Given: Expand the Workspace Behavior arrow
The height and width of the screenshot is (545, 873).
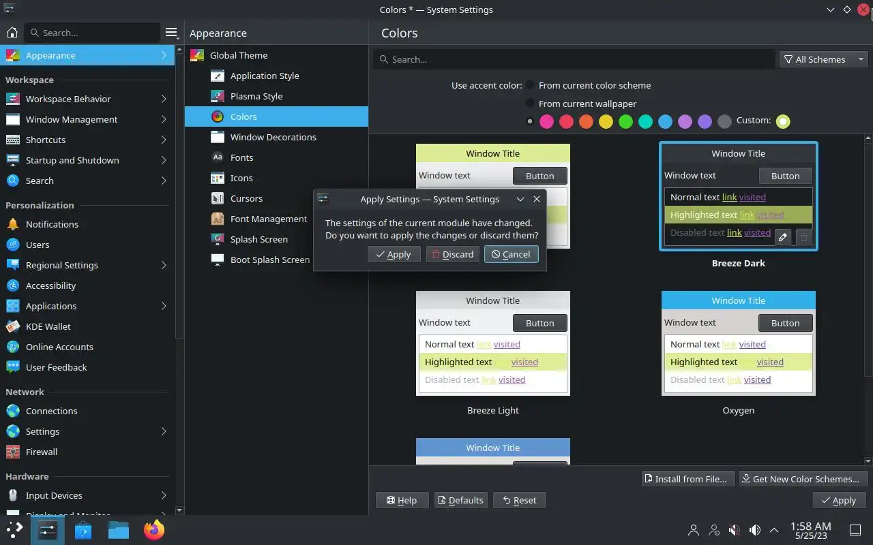Looking at the screenshot, I should (164, 99).
